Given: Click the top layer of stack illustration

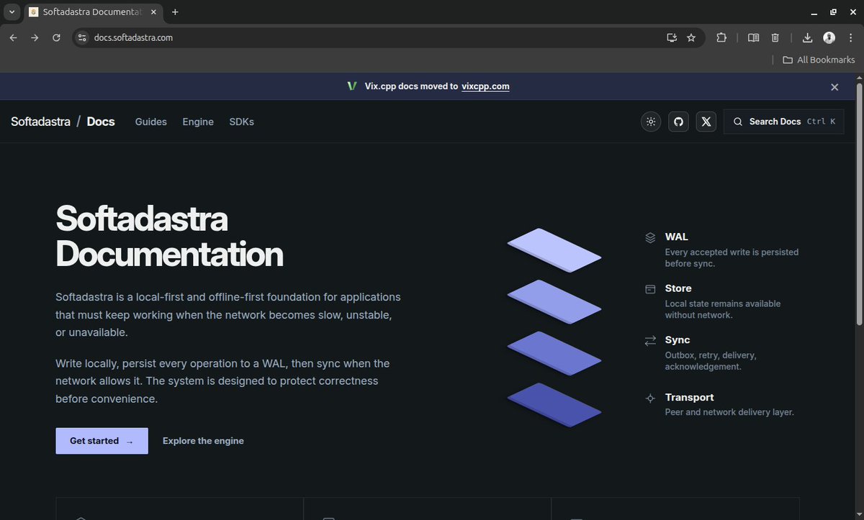Looking at the screenshot, I should [x=554, y=250].
